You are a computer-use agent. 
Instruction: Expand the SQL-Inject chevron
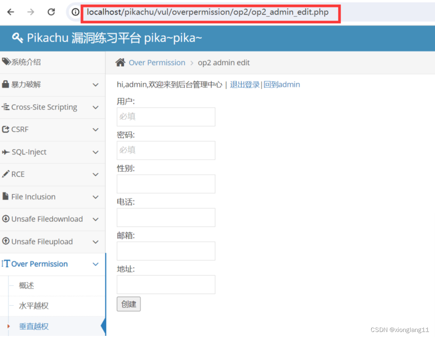[96, 152]
